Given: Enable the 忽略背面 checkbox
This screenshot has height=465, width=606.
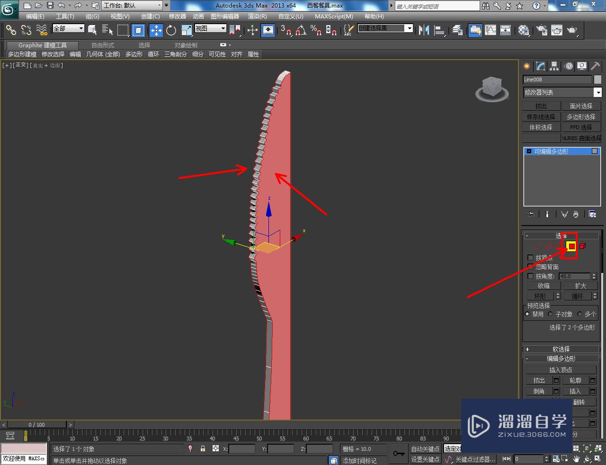Looking at the screenshot, I should [x=530, y=267].
